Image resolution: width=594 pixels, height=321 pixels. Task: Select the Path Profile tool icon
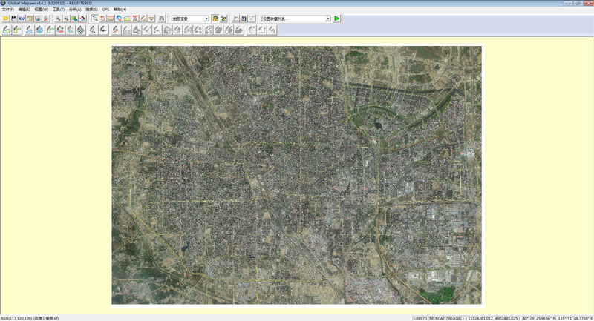tap(127, 19)
